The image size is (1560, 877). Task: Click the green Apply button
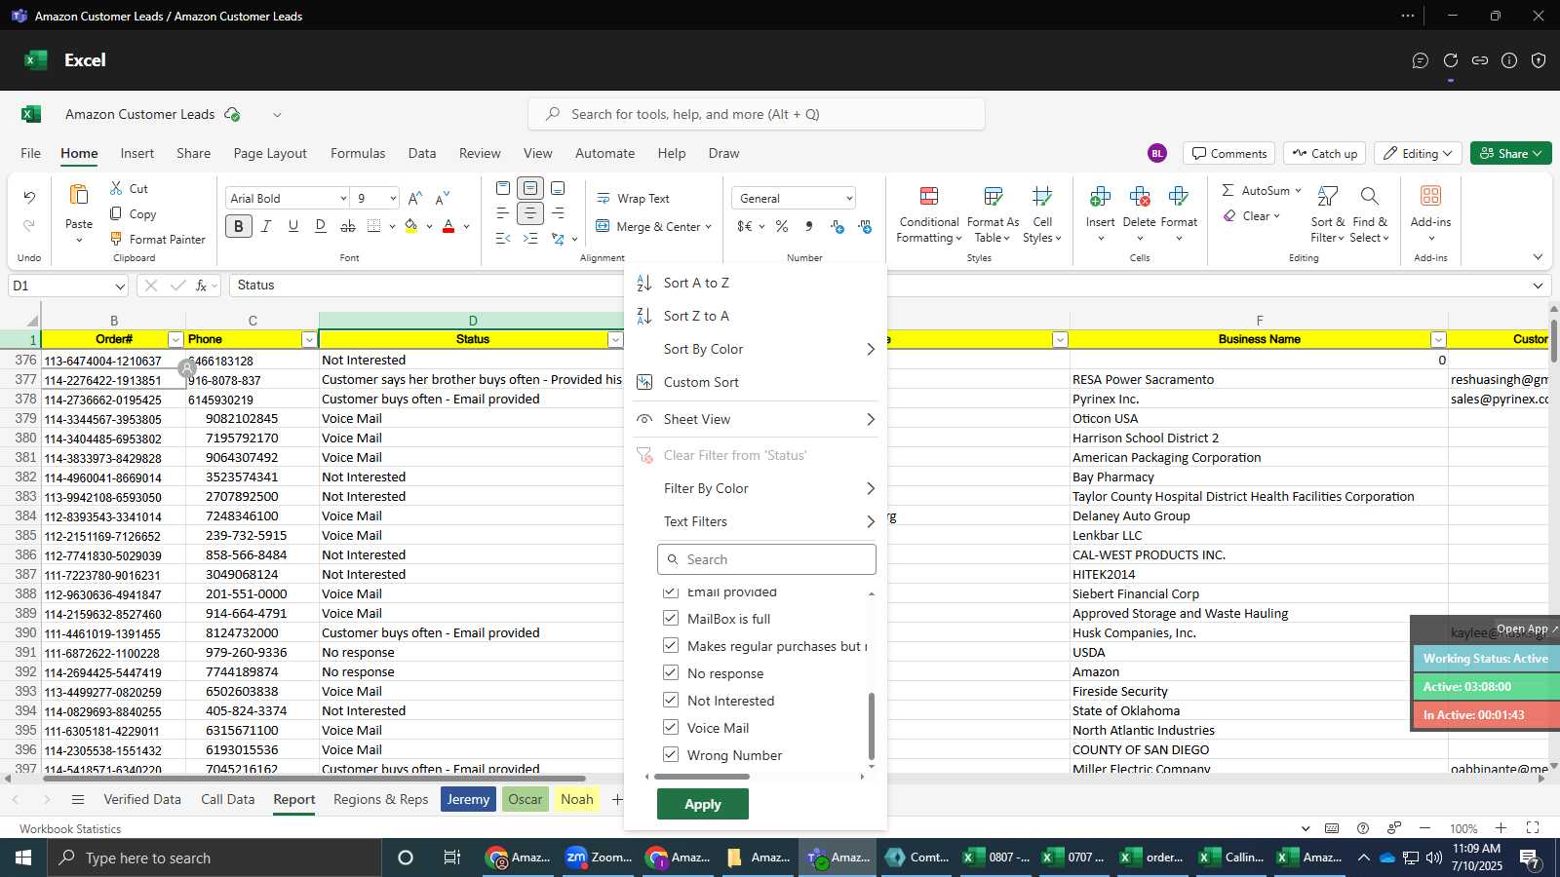[x=703, y=804]
